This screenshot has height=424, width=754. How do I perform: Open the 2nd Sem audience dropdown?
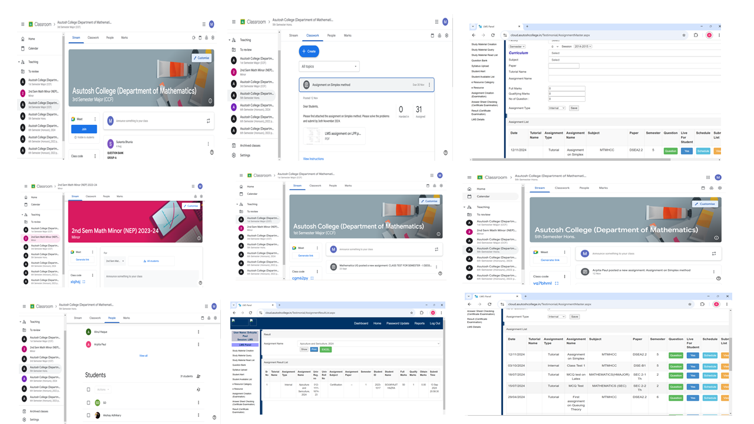pyautogui.click(x=115, y=261)
